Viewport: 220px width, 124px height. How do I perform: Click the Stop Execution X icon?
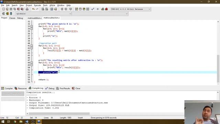98,9
